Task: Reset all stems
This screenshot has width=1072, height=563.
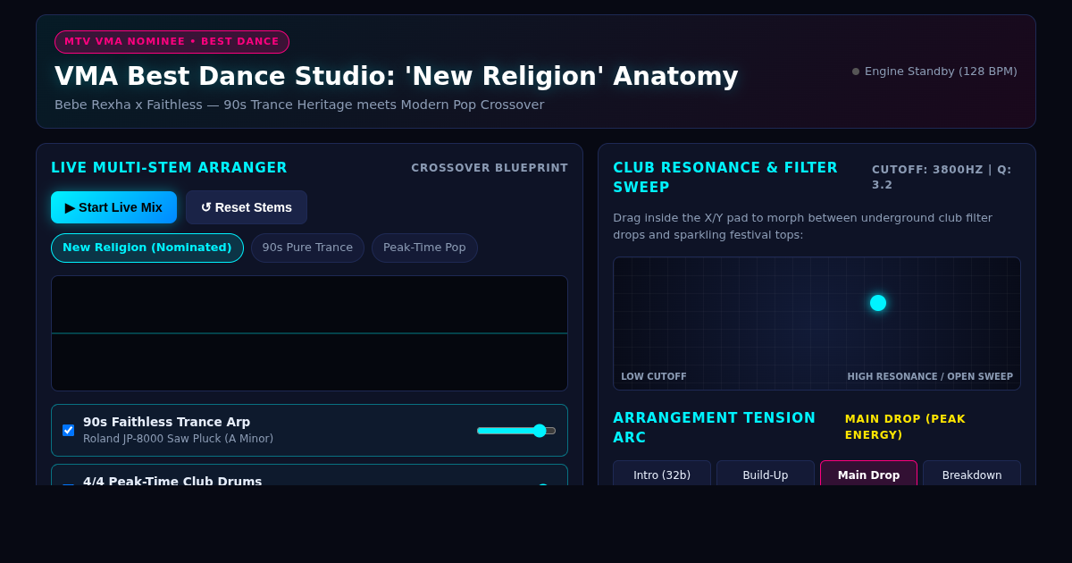Action: pyautogui.click(x=247, y=207)
